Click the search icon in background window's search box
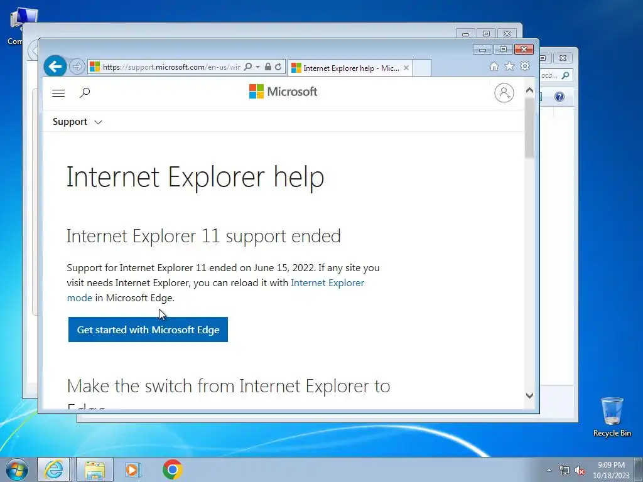The height and width of the screenshot is (482, 643). point(566,75)
